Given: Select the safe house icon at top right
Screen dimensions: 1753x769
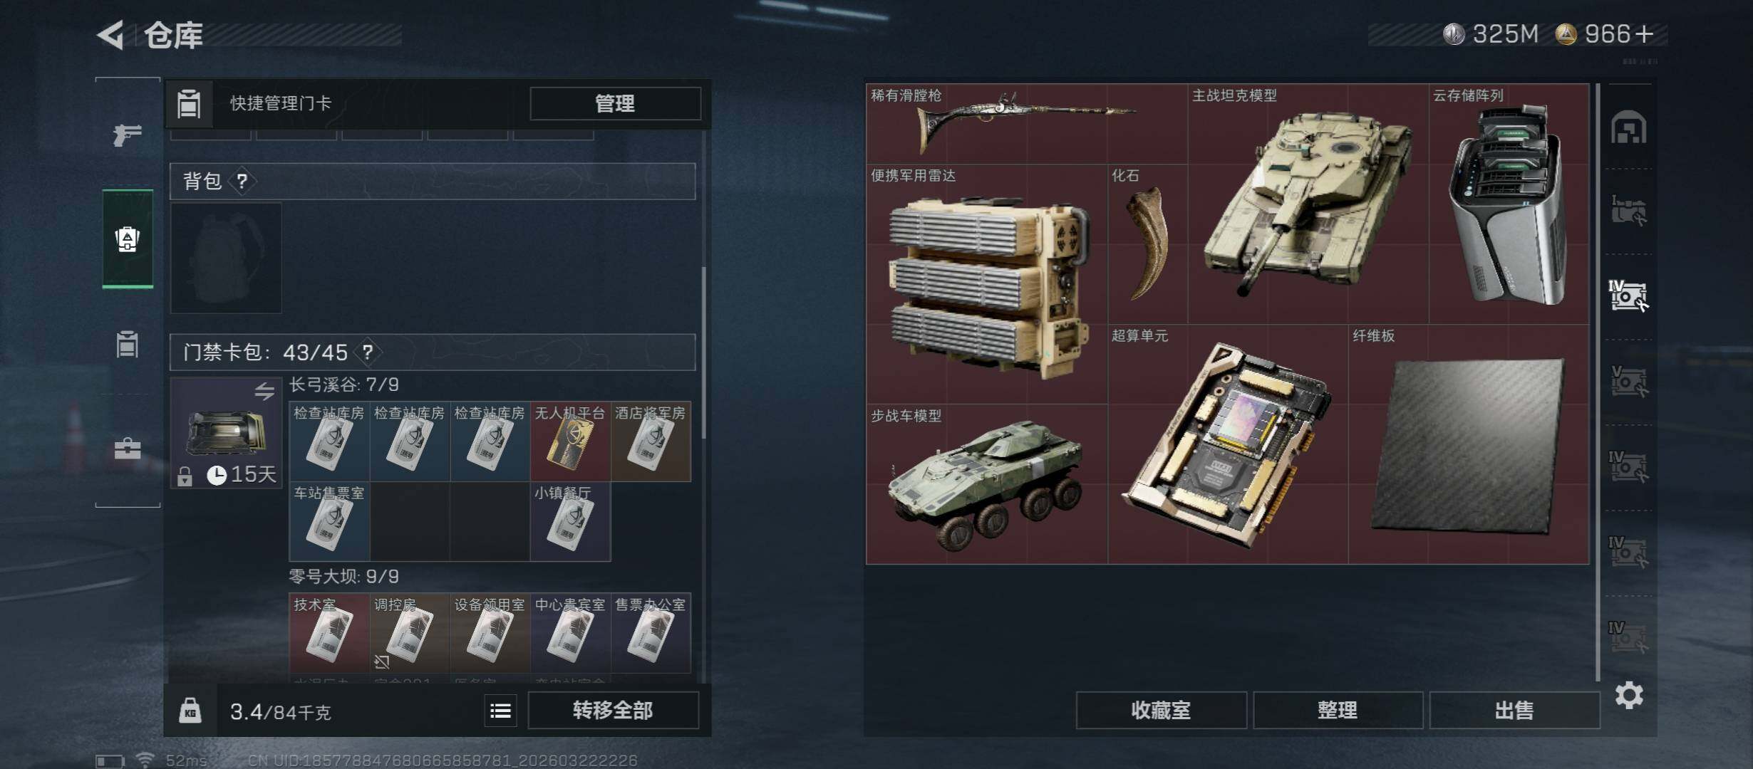Looking at the screenshot, I should [1629, 127].
